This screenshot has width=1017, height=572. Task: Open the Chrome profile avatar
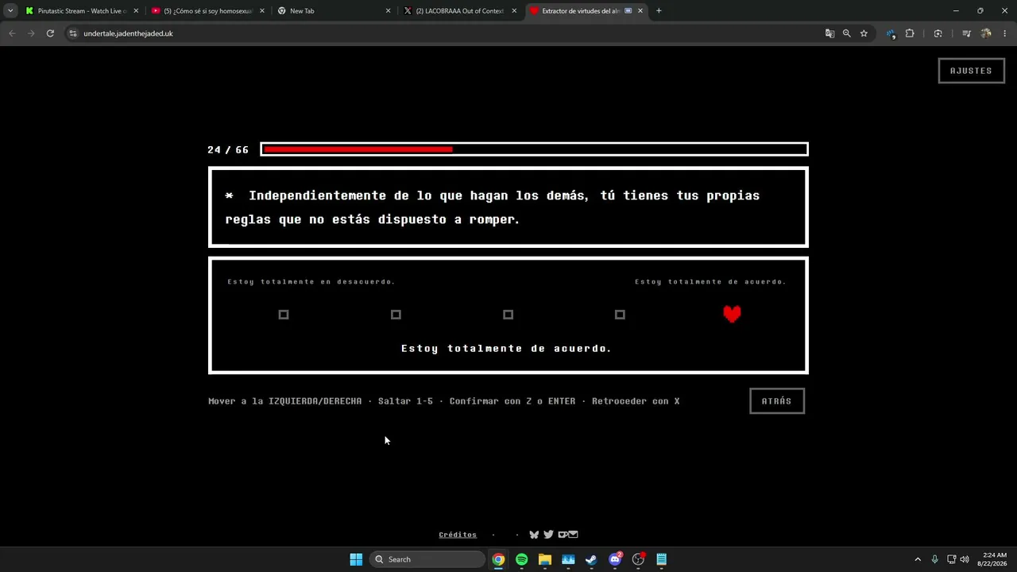[x=986, y=33]
